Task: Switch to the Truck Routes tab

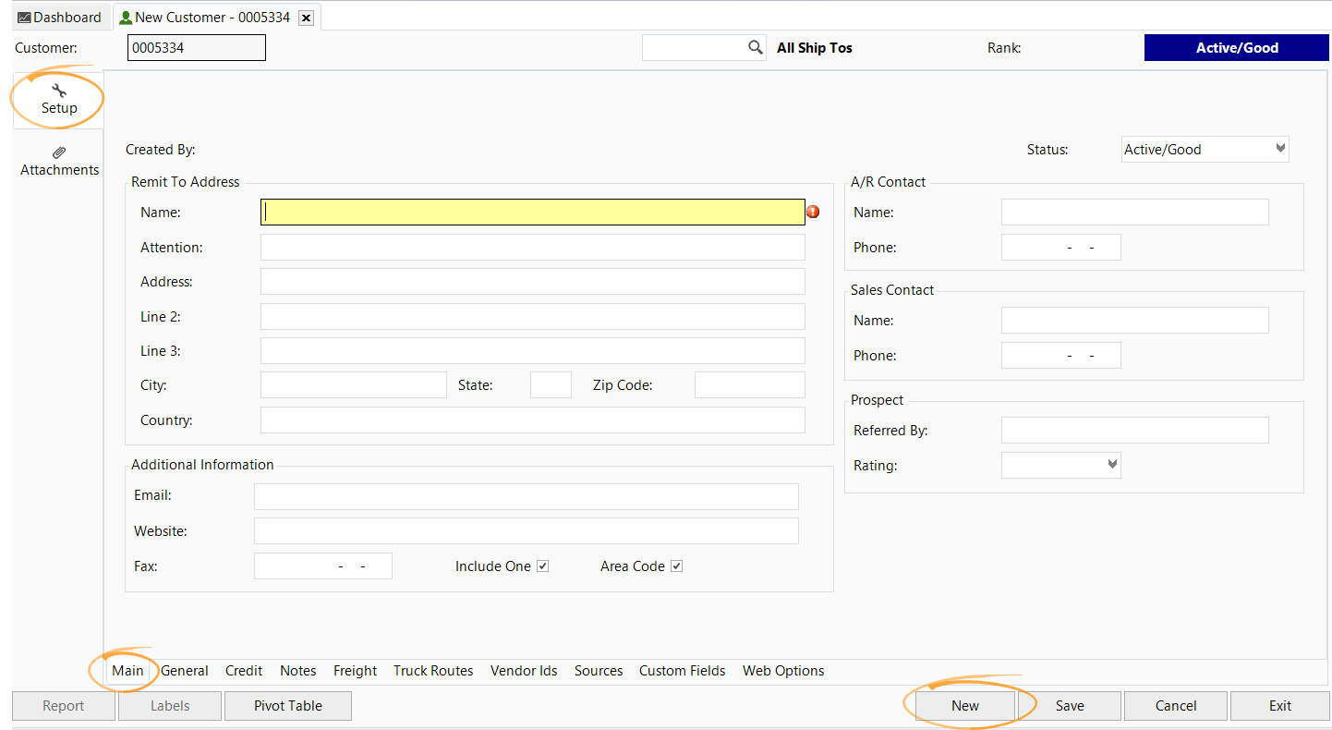Action: [433, 671]
